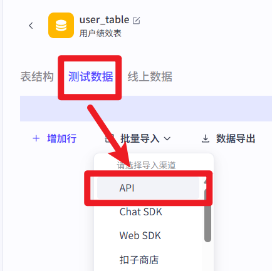Select 扣子商店 in the import channel list
The width and height of the screenshot is (272, 271).
point(139,260)
